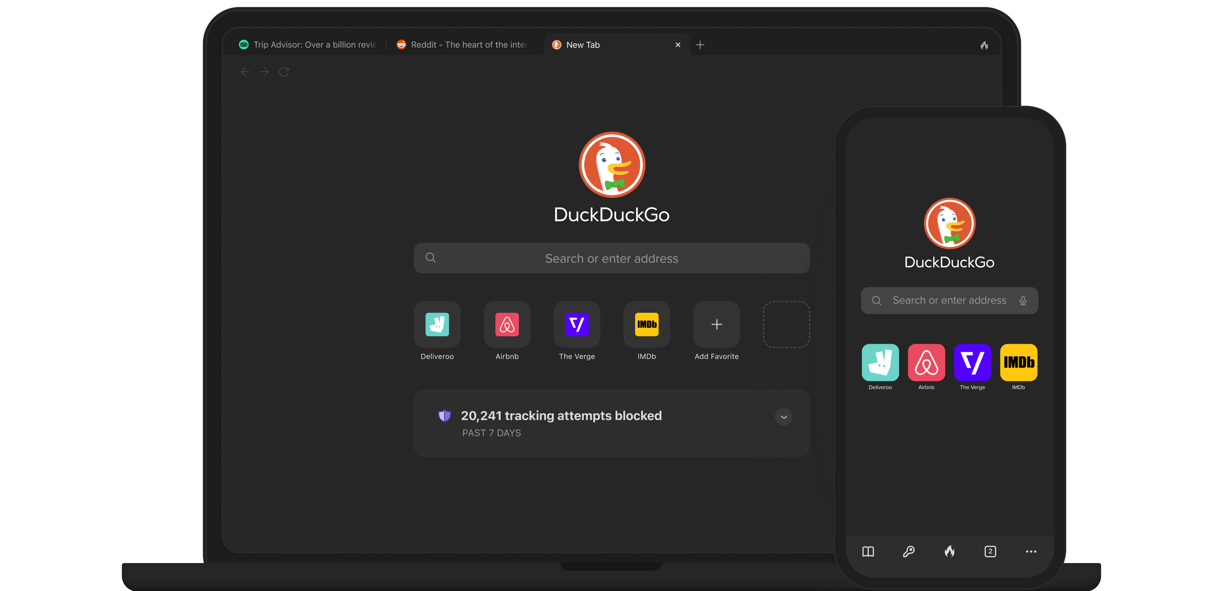The width and height of the screenshot is (1224, 591).
Task: Go back with the left arrow
Action: coord(245,72)
